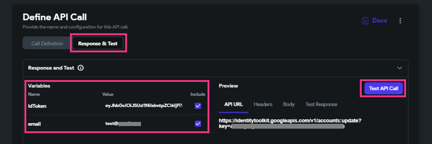Click the Variables section label
This screenshot has width=432, height=144.
click(x=39, y=86)
